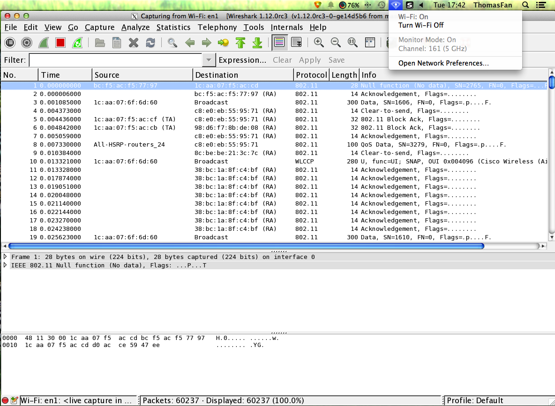Open the Analyze menu
The image size is (555, 406).
click(x=135, y=27)
